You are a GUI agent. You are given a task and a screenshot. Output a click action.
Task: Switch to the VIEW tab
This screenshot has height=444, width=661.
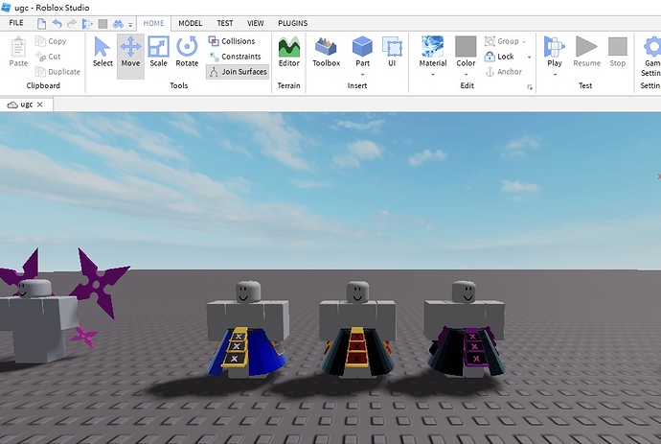tap(256, 23)
